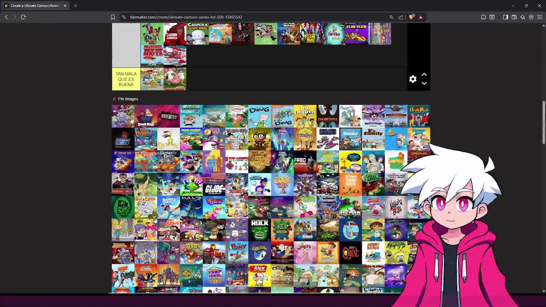Viewport: 546px width, 307px height.
Task: Click the tiermaker.com address bar
Action: coord(256,17)
